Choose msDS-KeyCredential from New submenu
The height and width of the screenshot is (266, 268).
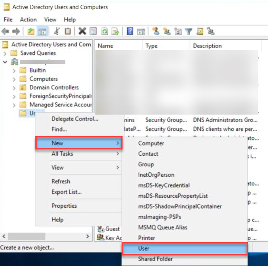pos(185,185)
